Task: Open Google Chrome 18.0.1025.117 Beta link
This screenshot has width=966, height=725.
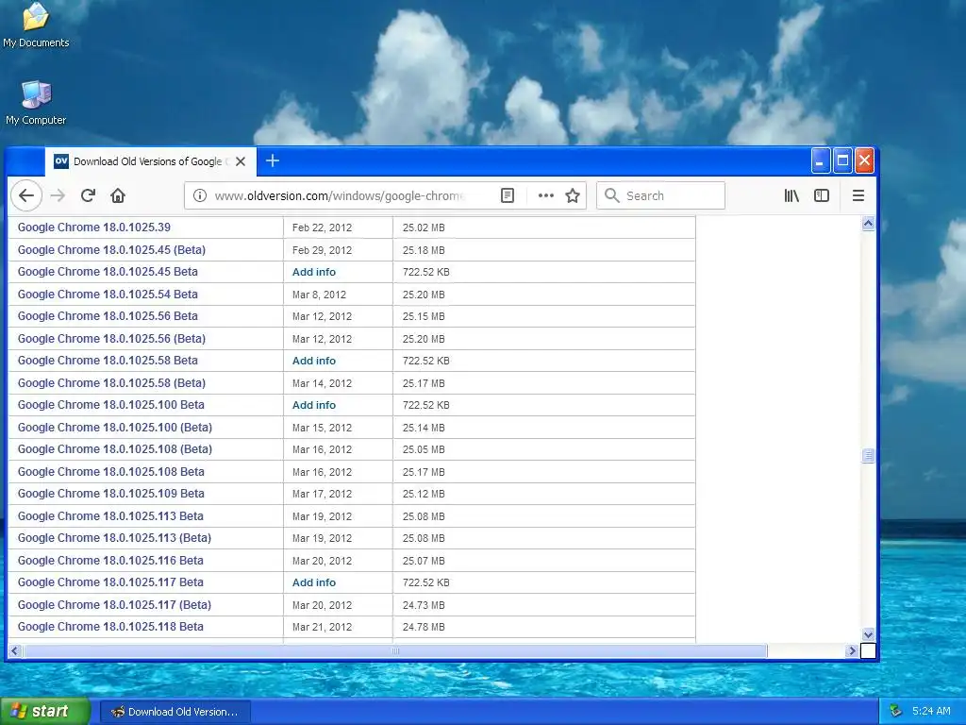Action: (x=110, y=582)
